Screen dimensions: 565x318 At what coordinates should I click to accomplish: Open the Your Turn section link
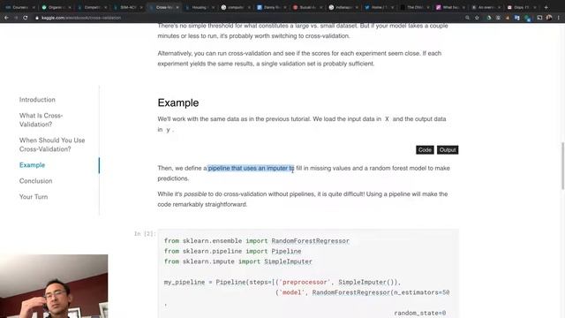click(x=34, y=197)
